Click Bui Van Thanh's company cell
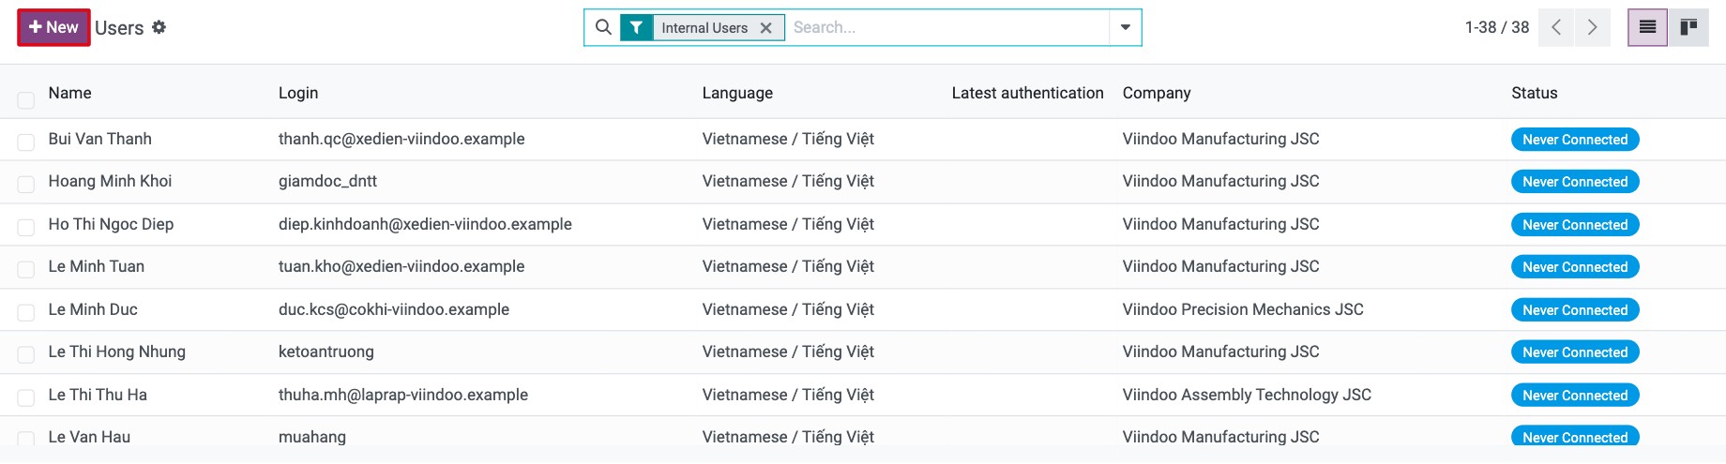Screen dimensions: 1726x464 pyautogui.click(x=1220, y=139)
